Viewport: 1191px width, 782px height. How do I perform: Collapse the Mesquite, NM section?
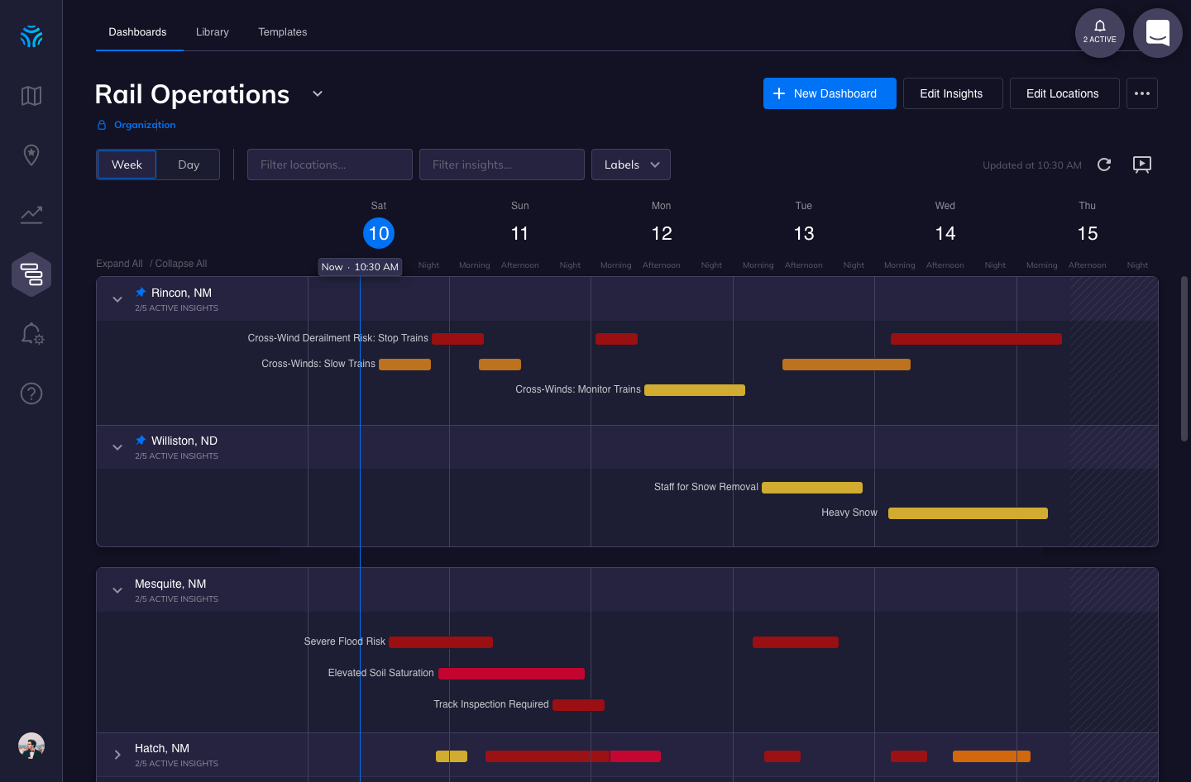coord(117,590)
